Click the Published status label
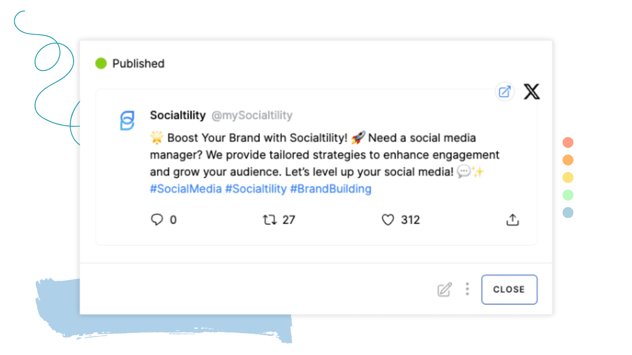Viewport: 632px width, 355px height. pyautogui.click(x=139, y=63)
